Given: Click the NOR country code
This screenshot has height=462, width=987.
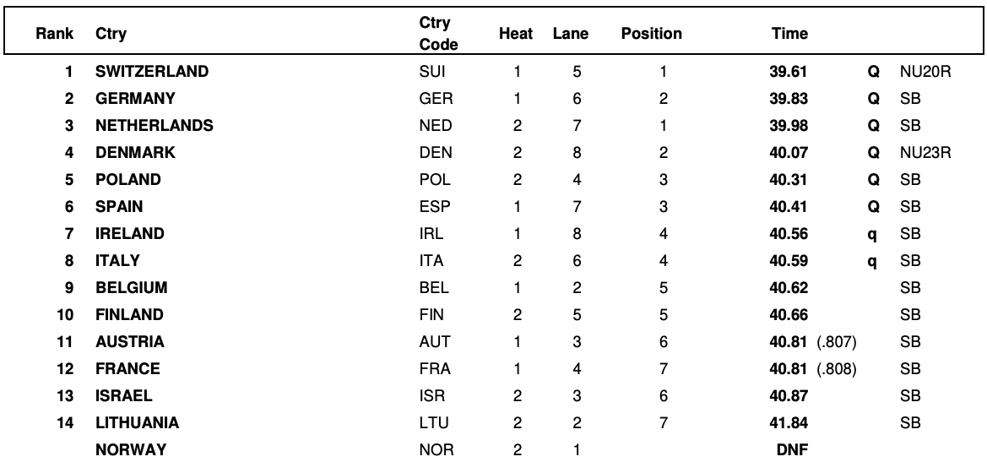Looking at the screenshot, I should [x=437, y=450].
